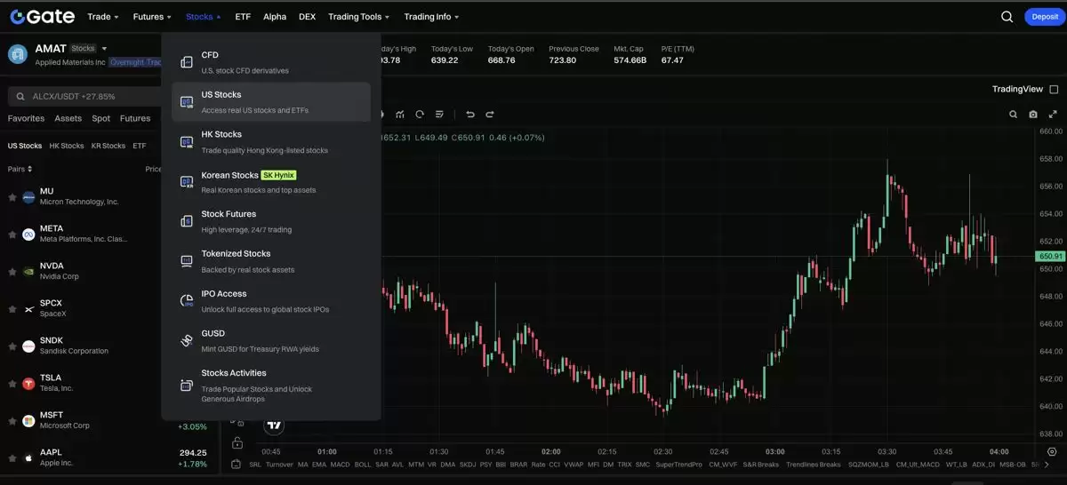This screenshot has width=1067, height=485.
Task: Click the IPO Access menu icon
Action: tap(187, 301)
